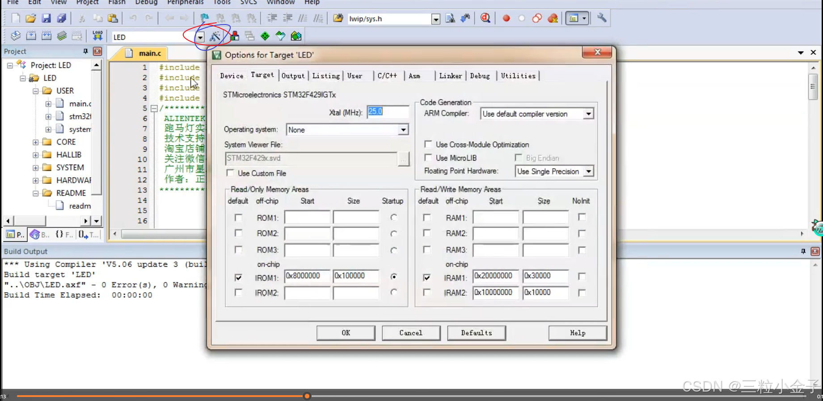Download to flash LOAD icon
Viewport: 823px width, 401px height.
click(x=97, y=36)
